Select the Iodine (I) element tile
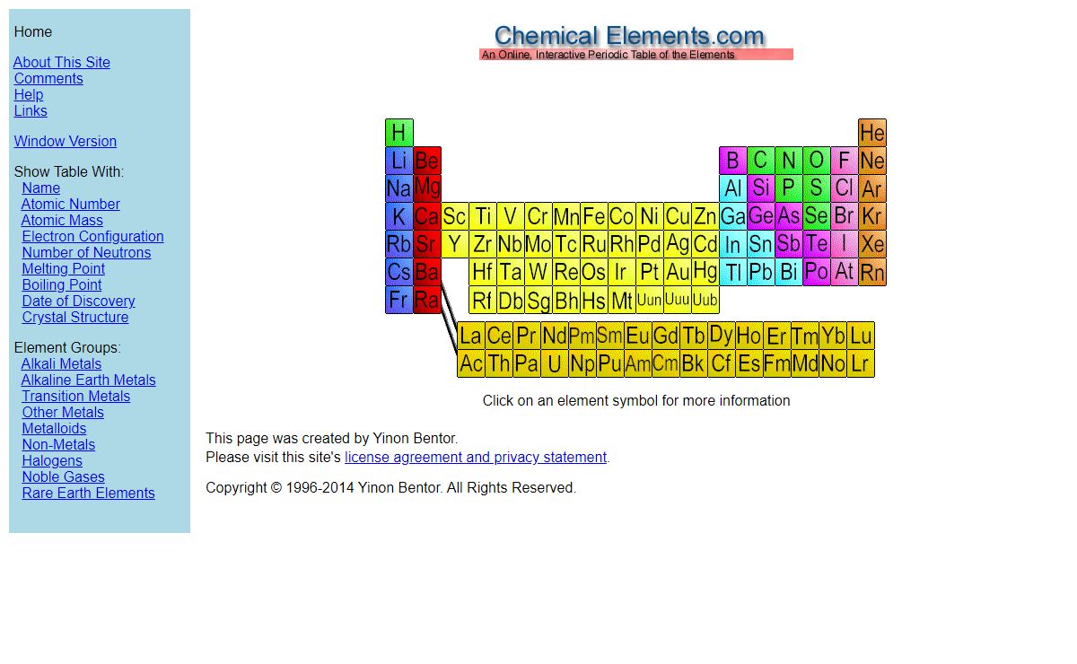 [845, 244]
